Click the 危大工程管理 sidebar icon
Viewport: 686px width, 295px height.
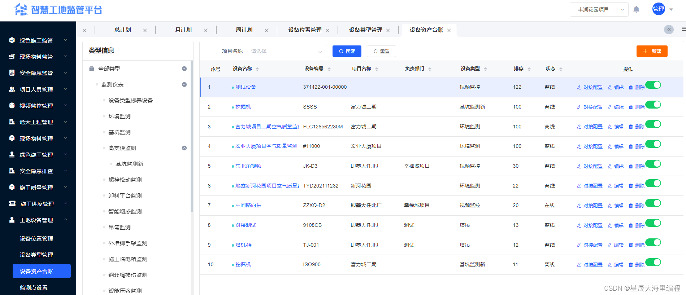(12, 122)
